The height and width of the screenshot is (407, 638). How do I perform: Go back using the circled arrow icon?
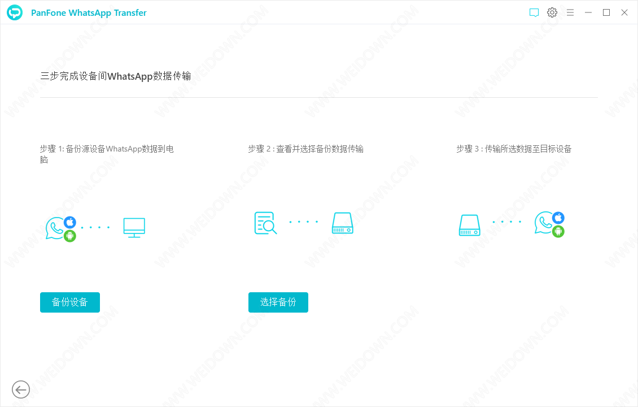click(21, 389)
